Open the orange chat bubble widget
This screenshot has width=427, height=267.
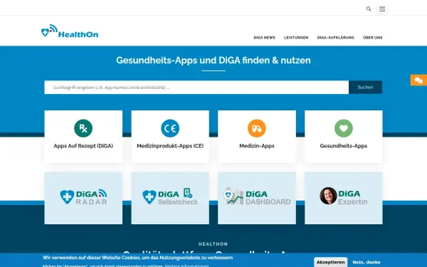pyautogui.click(x=418, y=80)
